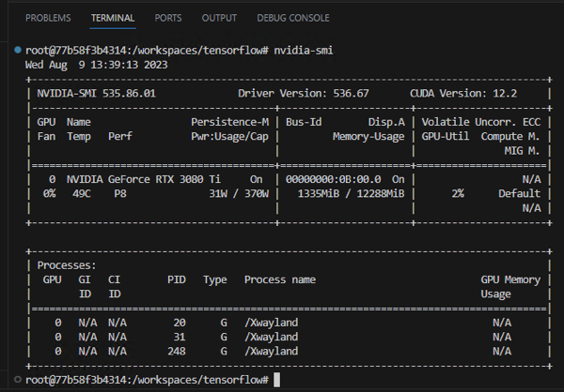Click the 'Process name' column header
The image size is (564, 392).
pyautogui.click(x=280, y=279)
